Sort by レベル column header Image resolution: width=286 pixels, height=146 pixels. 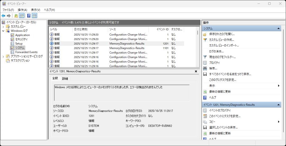click(61, 29)
